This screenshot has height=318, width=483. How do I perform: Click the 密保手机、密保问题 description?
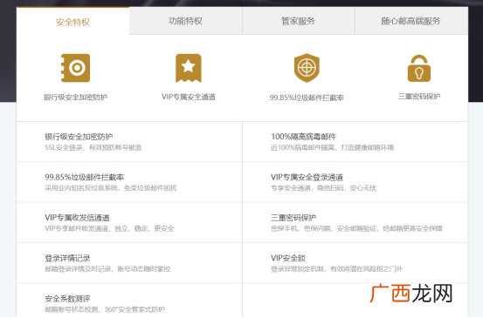356,228
